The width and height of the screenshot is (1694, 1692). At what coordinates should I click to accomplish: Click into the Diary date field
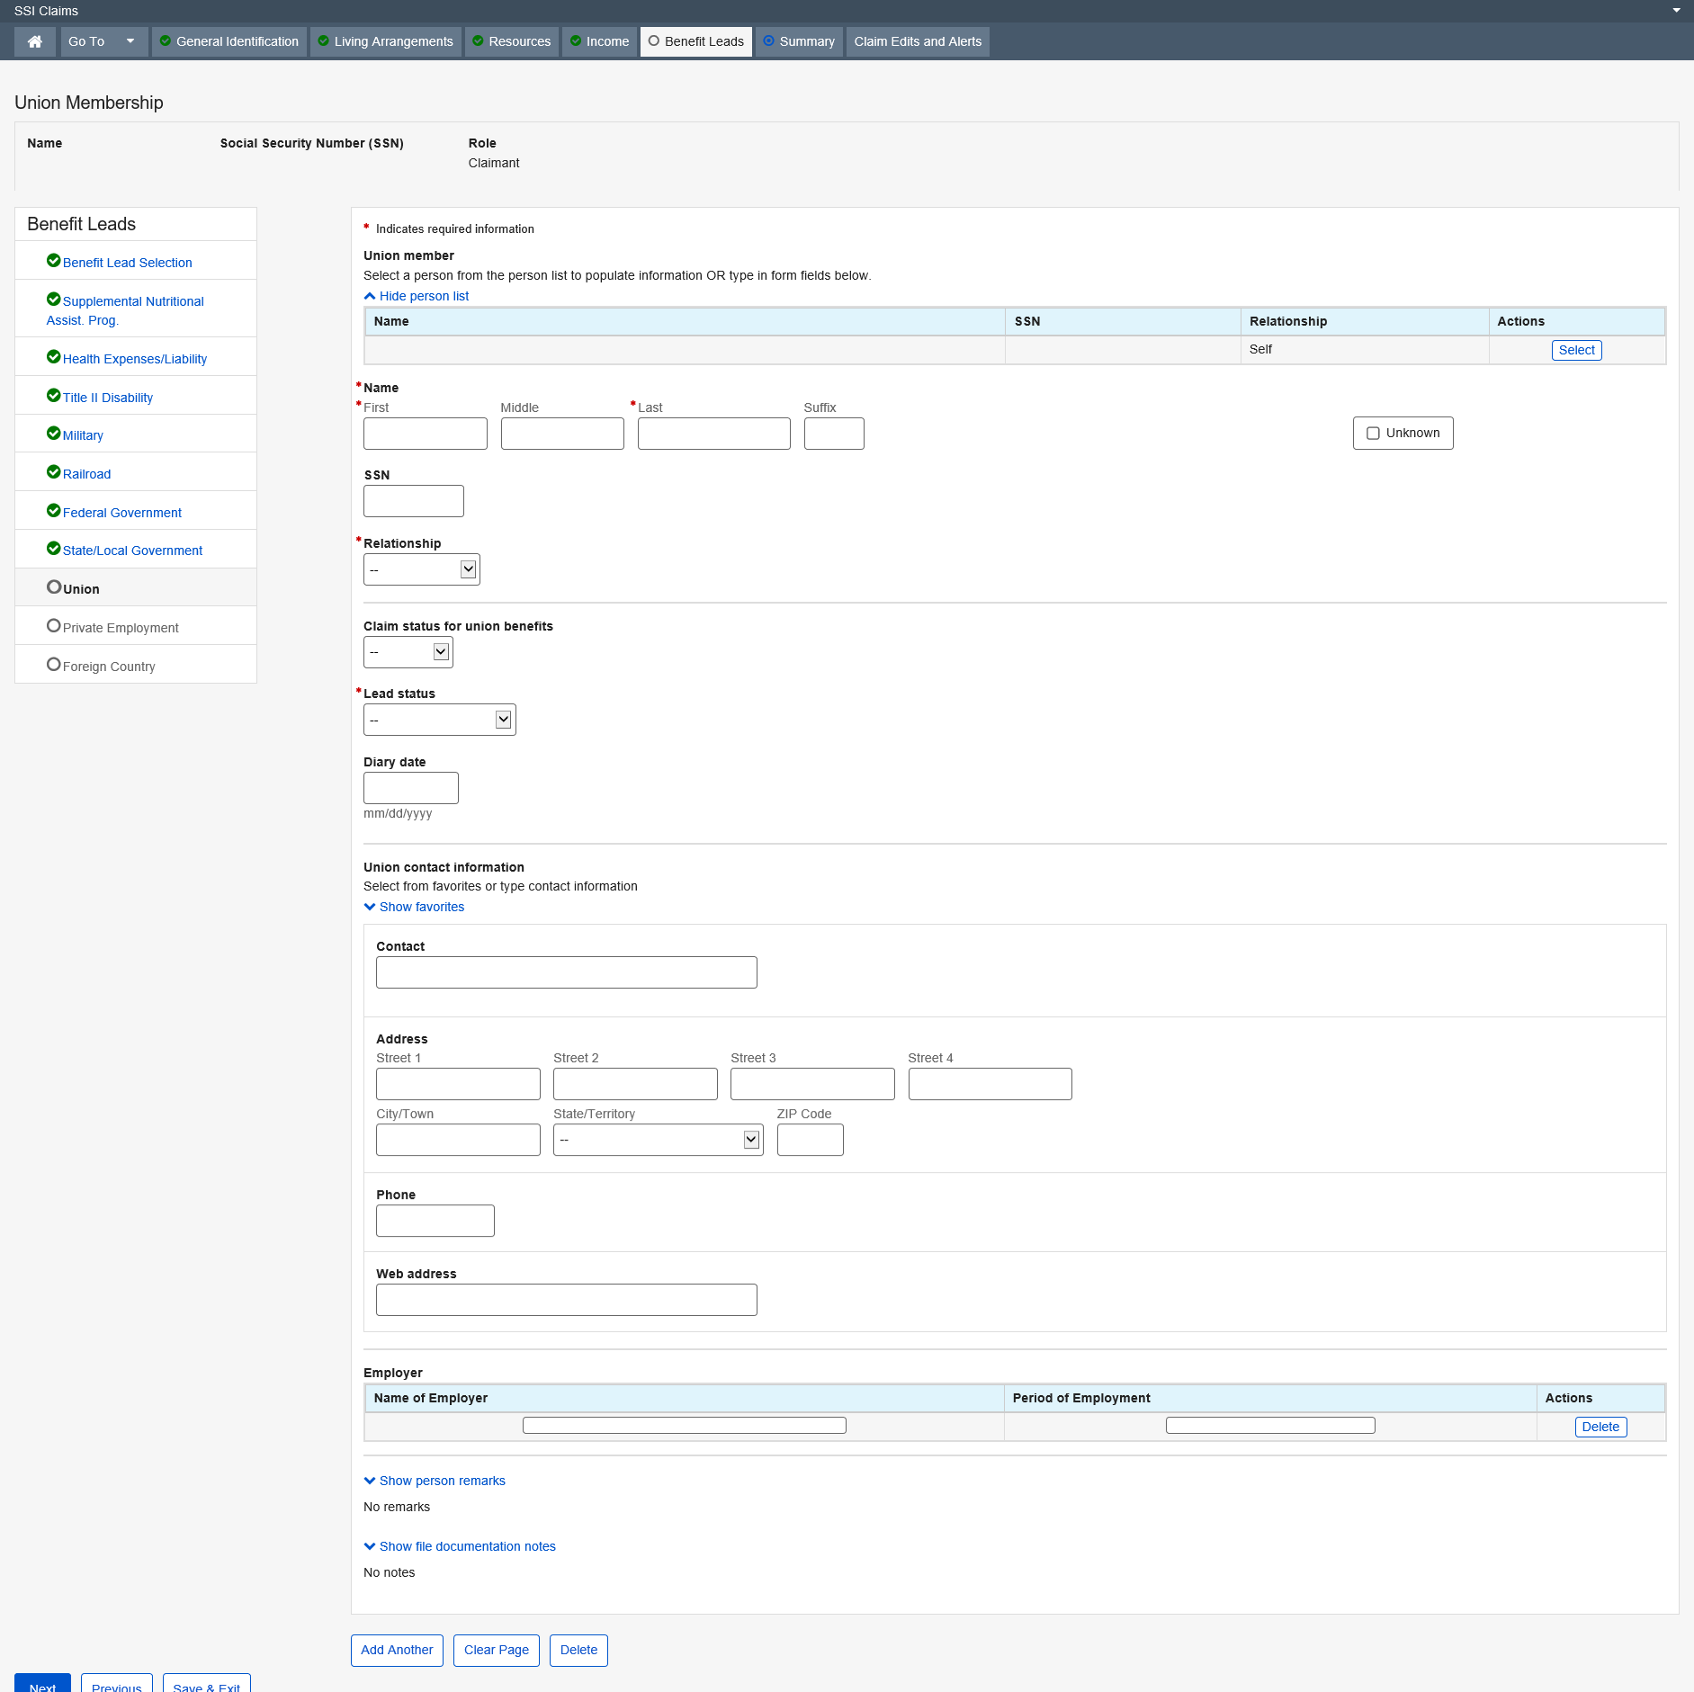(x=410, y=788)
